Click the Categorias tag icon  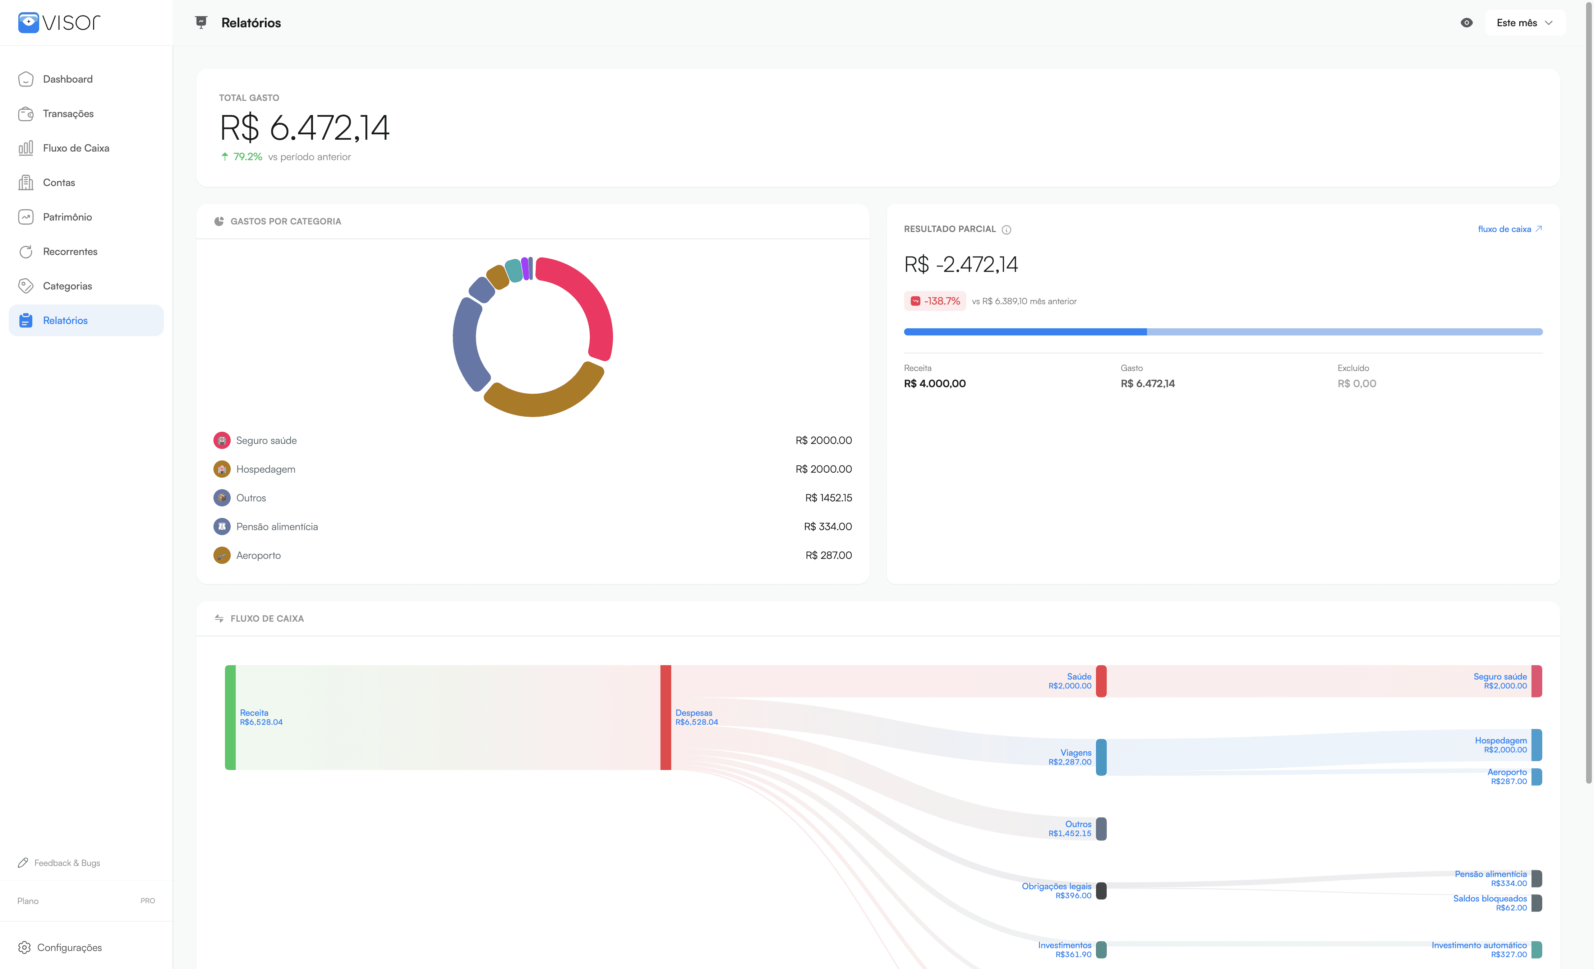click(26, 286)
